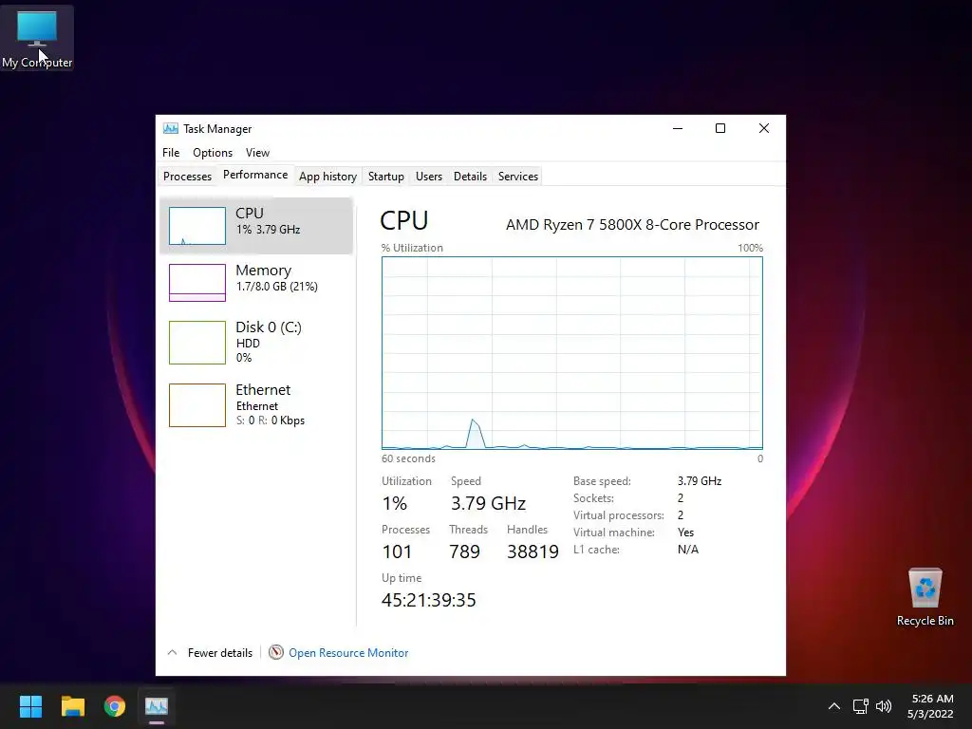Open the network status tray icon
Screen dimensions: 972x729
click(860, 706)
